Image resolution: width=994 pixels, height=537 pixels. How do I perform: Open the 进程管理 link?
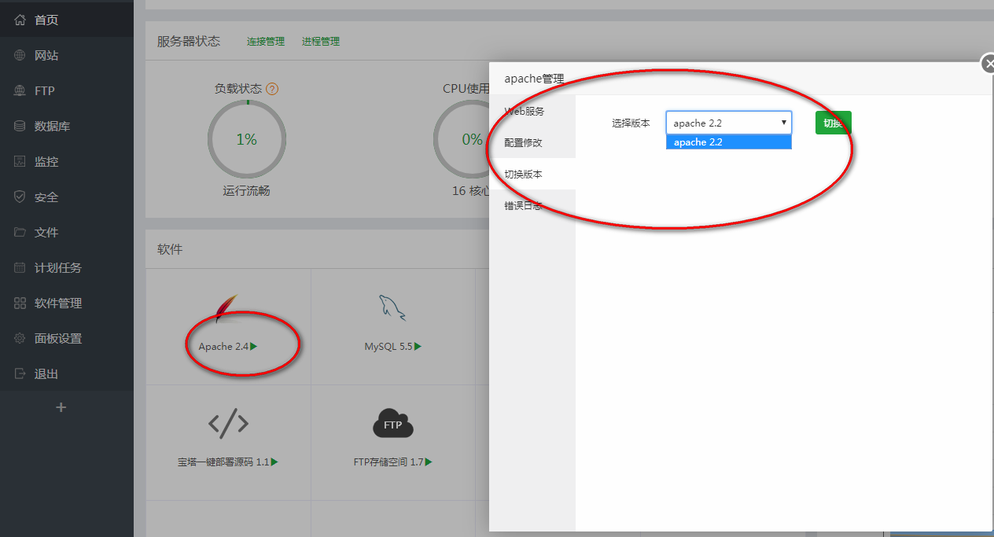pyautogui.click(x=321, y=42)
